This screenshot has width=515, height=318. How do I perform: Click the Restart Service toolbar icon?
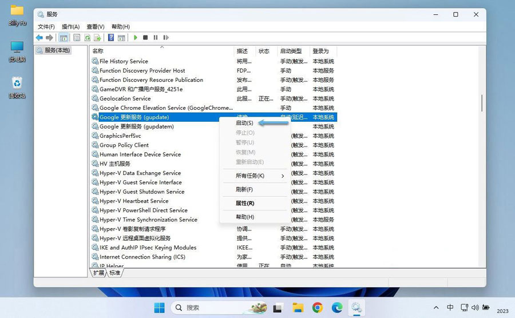click(165, 38)
